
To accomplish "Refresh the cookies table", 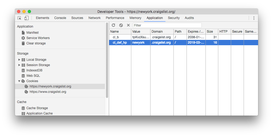I will (x=113, y=25).
